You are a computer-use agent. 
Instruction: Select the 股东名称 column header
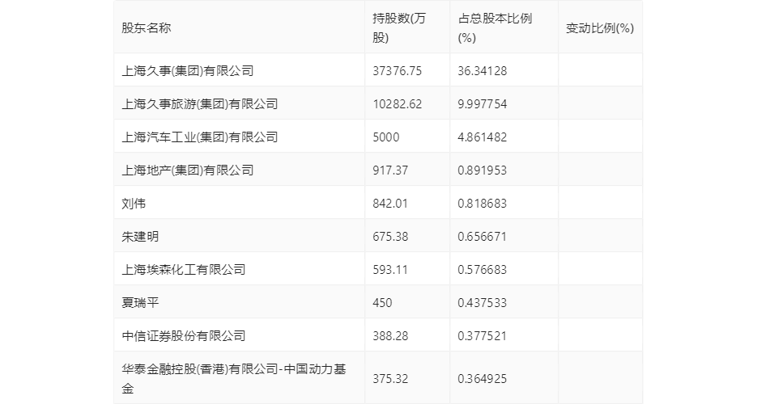[147, 28]
